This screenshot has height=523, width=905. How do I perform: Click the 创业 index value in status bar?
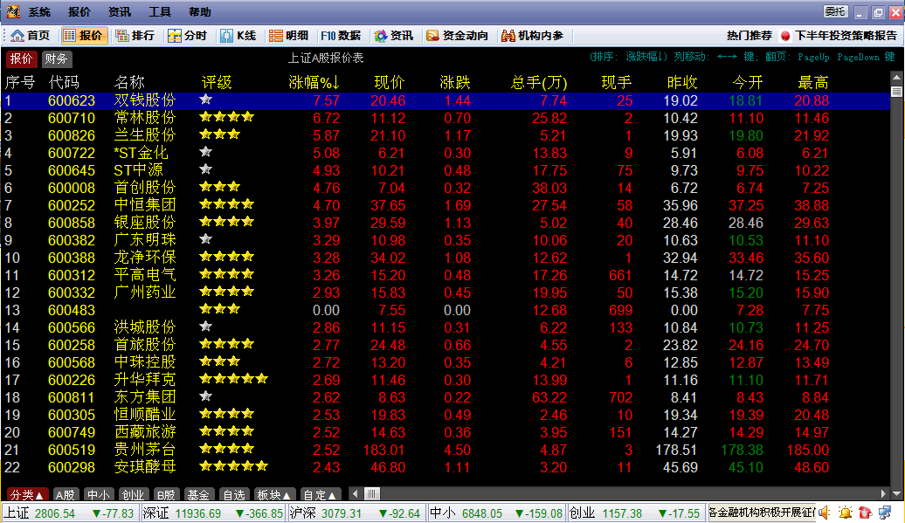621,513
